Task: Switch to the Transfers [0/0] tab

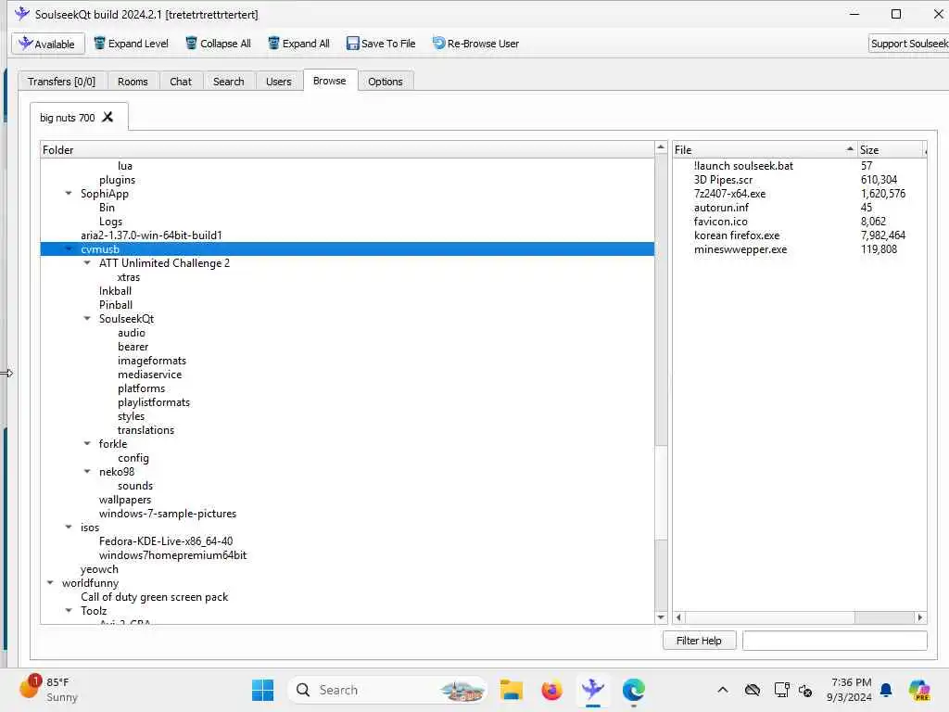Action: coord(62,82)
